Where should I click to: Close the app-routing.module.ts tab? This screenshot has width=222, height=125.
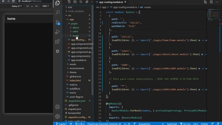[x=125, y=2]
